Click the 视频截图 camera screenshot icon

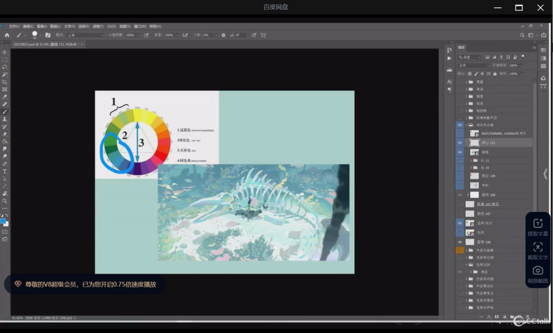tap(537, 270)
